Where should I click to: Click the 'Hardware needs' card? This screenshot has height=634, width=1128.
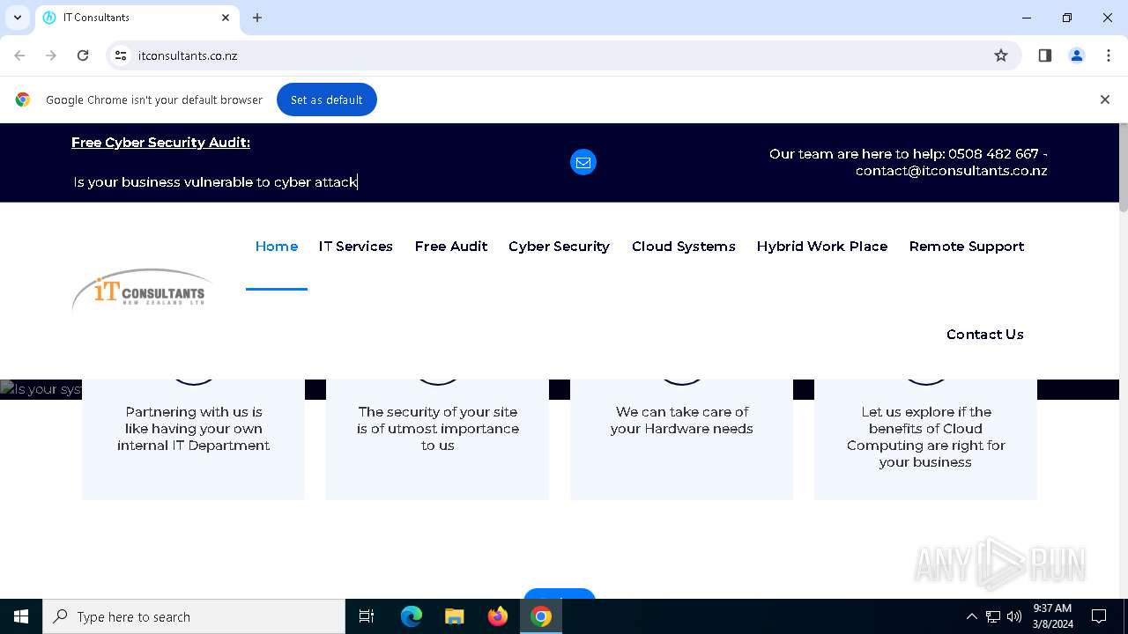tap(681, 439)
